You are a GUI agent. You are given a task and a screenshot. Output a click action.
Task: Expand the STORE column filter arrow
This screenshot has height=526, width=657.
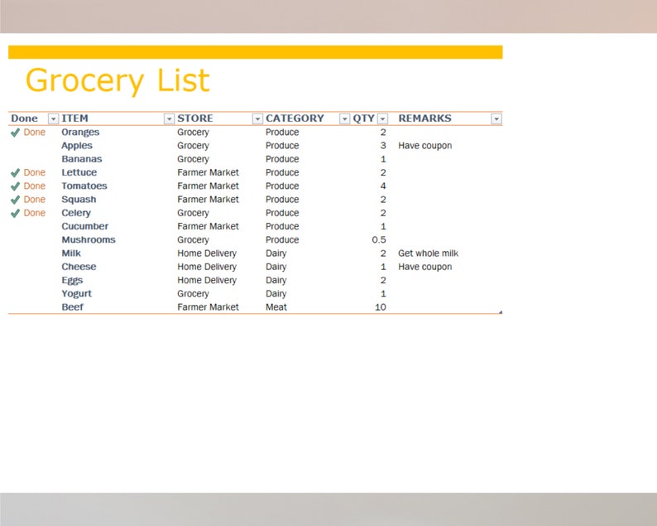(257, 119)
